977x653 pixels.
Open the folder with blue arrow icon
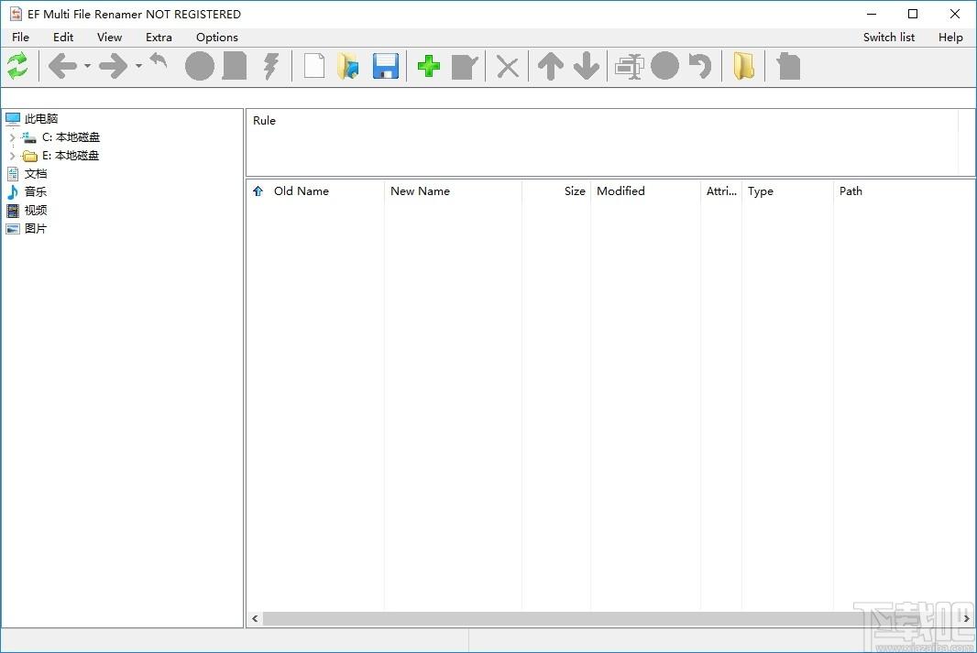[x=348, y=66]
